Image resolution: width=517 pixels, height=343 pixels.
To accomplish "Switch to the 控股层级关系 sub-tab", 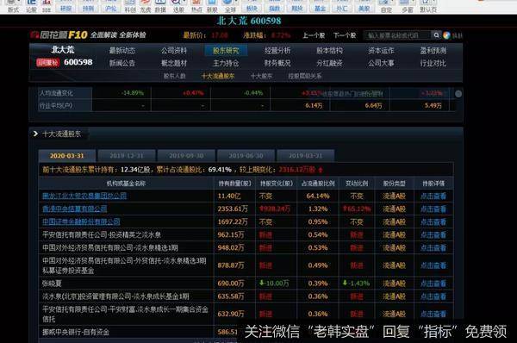I will 305,76.
